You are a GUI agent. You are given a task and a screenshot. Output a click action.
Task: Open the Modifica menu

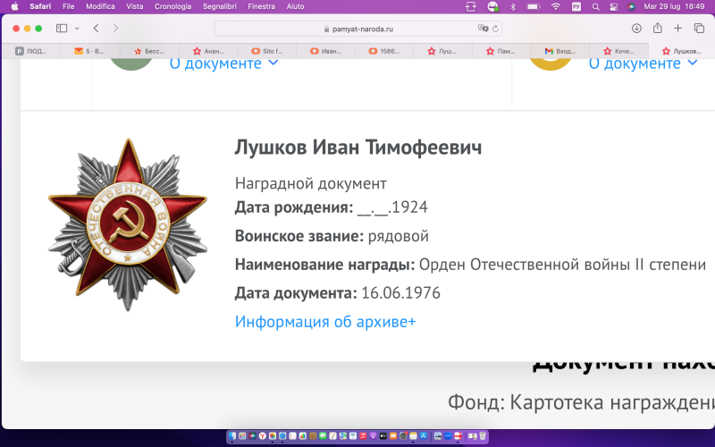click(x=100, y=6)
